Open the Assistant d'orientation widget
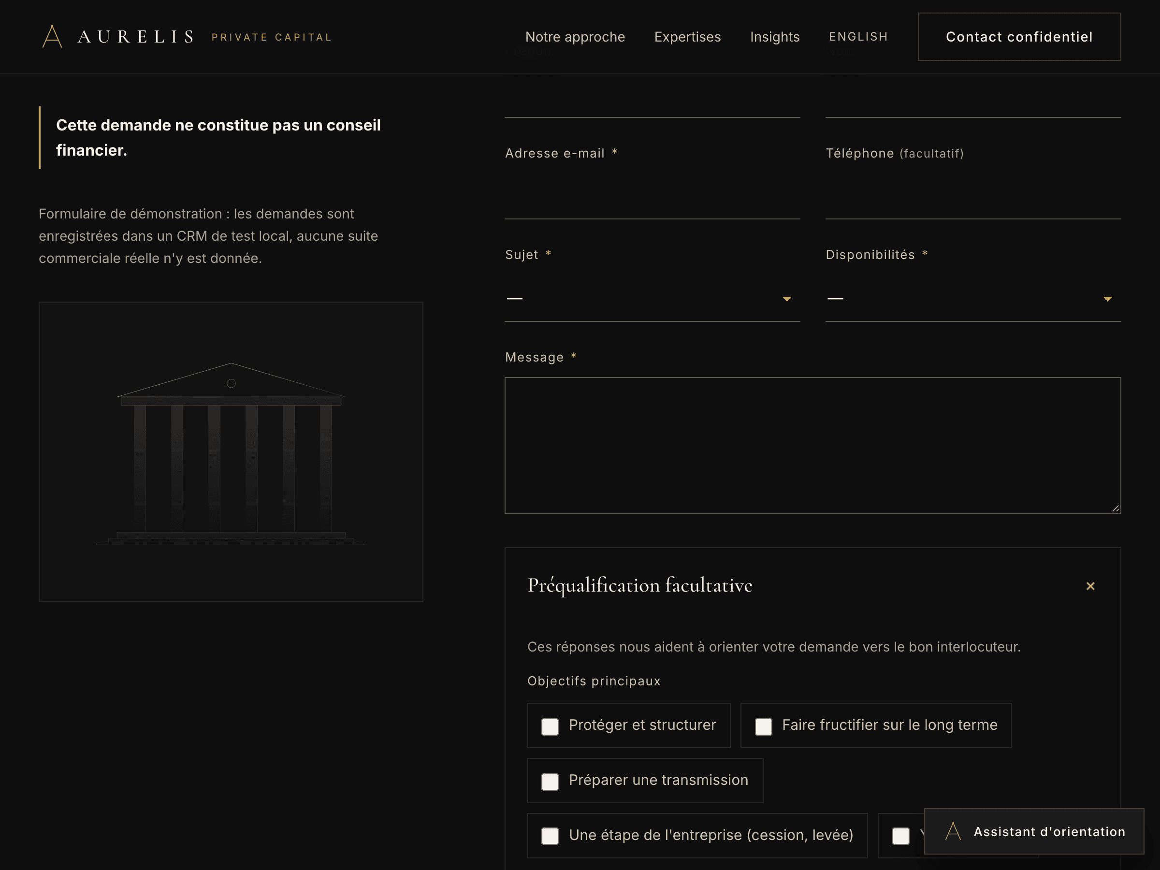Viewport: 1160px width, 870px height. coord(1034,831)
